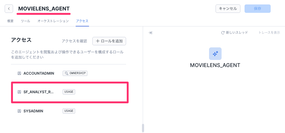Collapse the chat panel arrow icon
This screenshot has width=285, height=133.
[150, 33]
